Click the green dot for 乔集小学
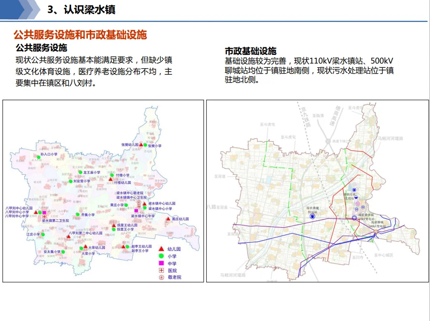430x321 pixels. coord(78,215)
